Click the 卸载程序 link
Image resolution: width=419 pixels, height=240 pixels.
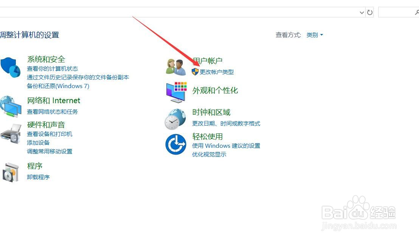point(38,177)
